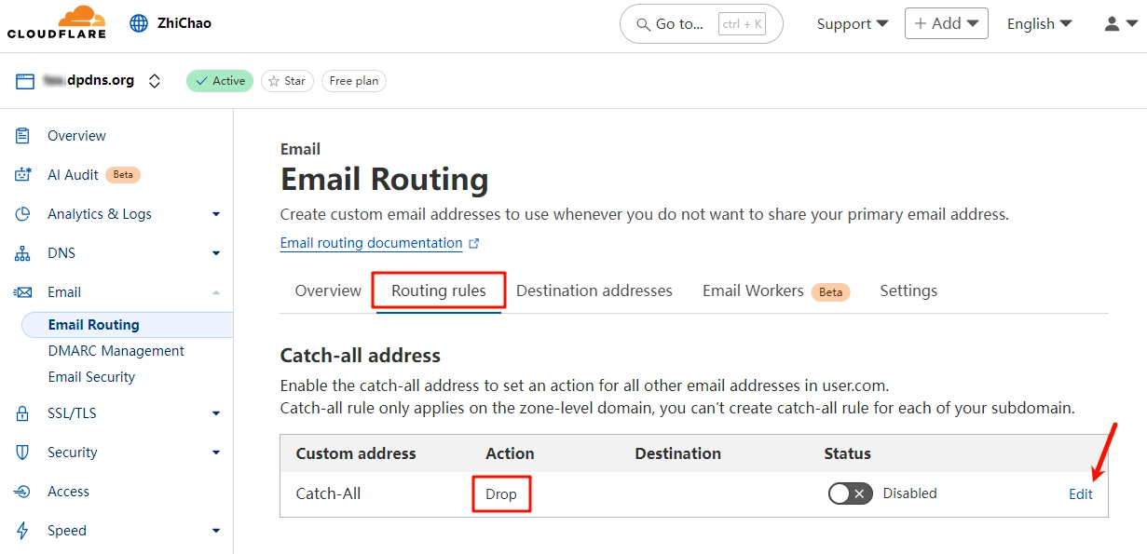The width and height of the screenshot is (1147, 554).
Task: Click the AI Audit robot icon
Action: pyautogui.click(x=23, y=175)
